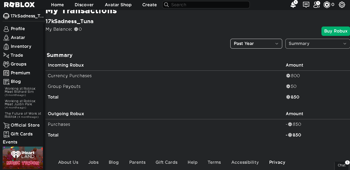
Task: Click the Trade arrows icon
Action: coord(6,55)
